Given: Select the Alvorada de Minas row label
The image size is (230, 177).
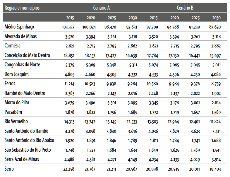Looking at the screenshot, I should point(21,36).
